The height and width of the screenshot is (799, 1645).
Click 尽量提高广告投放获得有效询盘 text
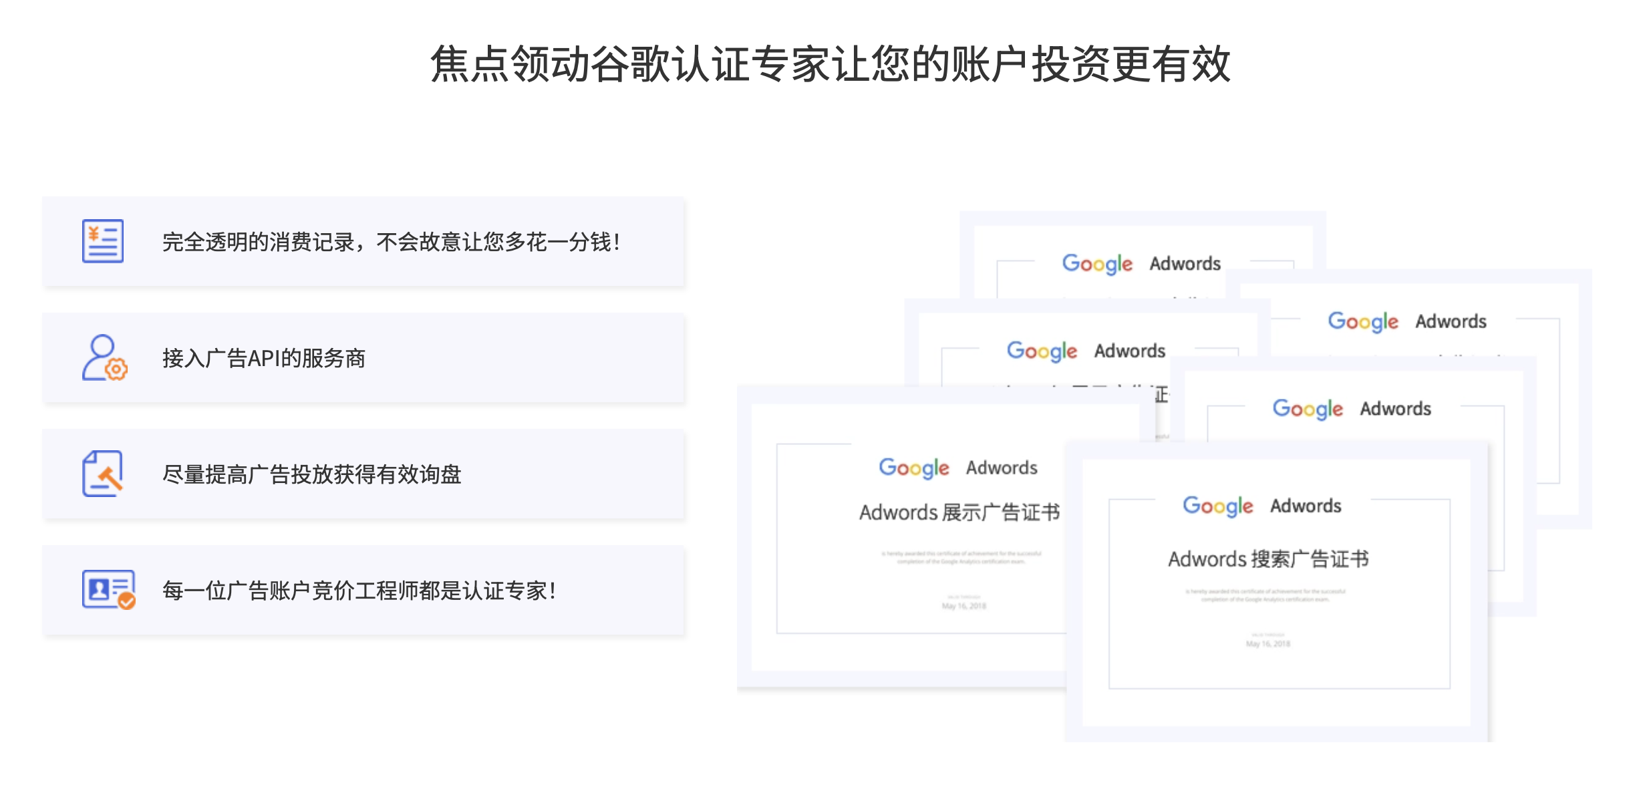pos(312,474)
